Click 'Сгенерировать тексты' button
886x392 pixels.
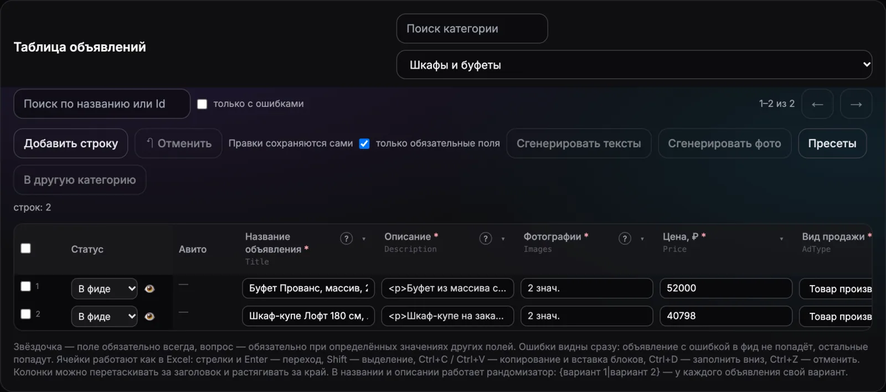pyautogui.click(x=579, y=143)
